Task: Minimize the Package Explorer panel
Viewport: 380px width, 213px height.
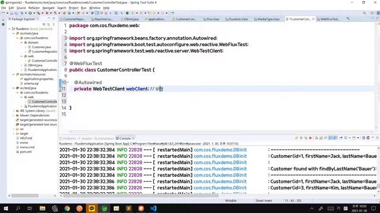Action: (49, 18)
